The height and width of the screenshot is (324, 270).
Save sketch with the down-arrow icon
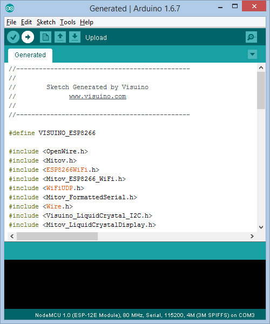pyautogui.click(x=75, y=37)
